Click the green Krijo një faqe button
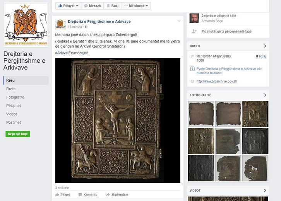281x201 pixels. click(18, 134)
